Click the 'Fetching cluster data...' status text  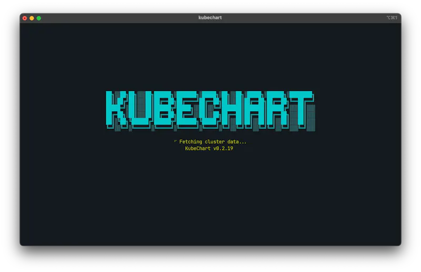tap(213, 142)
